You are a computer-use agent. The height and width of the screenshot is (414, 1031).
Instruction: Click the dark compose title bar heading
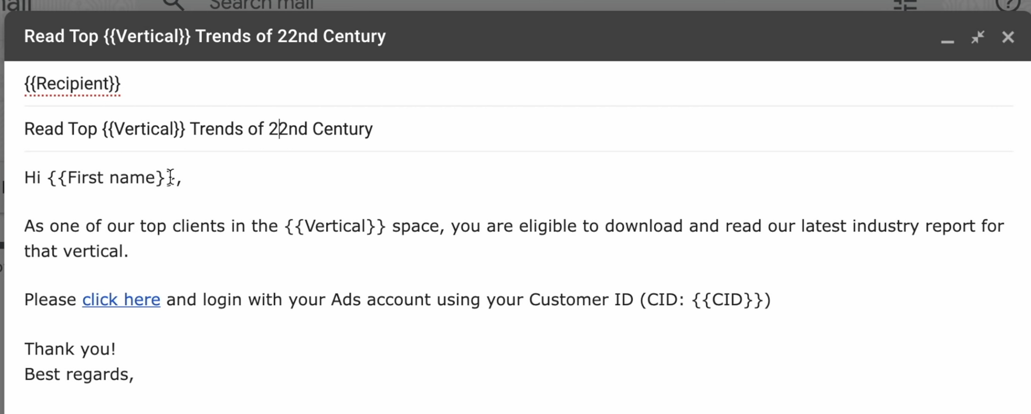point(205,36)
